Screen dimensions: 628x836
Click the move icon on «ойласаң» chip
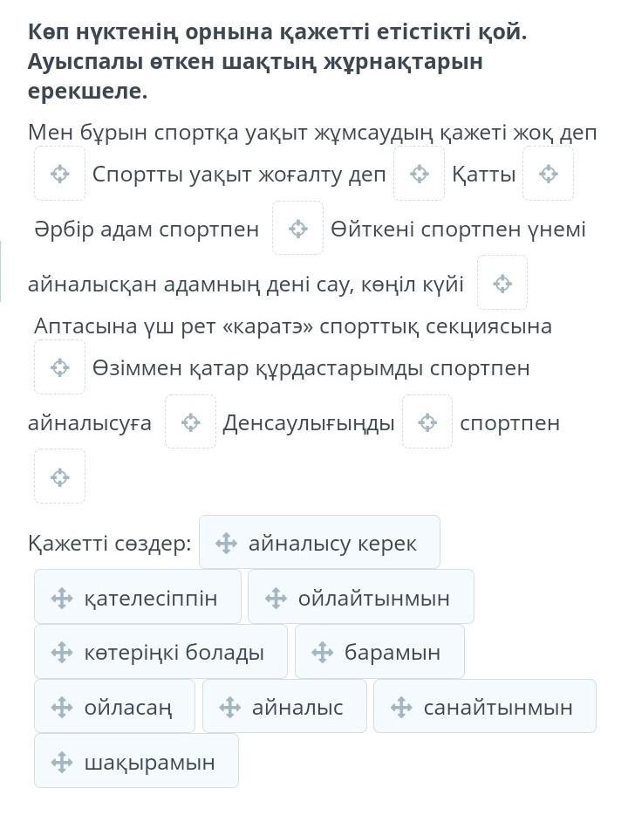[x=61, y=708]
